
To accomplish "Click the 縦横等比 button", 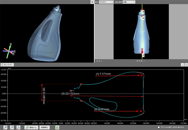I will pyautogui.click(x=45, y=127).
